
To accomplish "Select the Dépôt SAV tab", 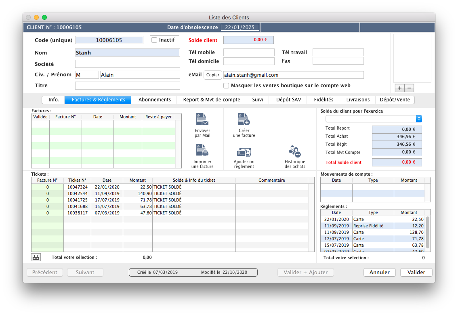I will point(288,100).
